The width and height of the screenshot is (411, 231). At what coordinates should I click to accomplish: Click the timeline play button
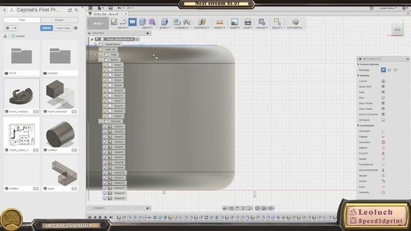click(100, 218)
